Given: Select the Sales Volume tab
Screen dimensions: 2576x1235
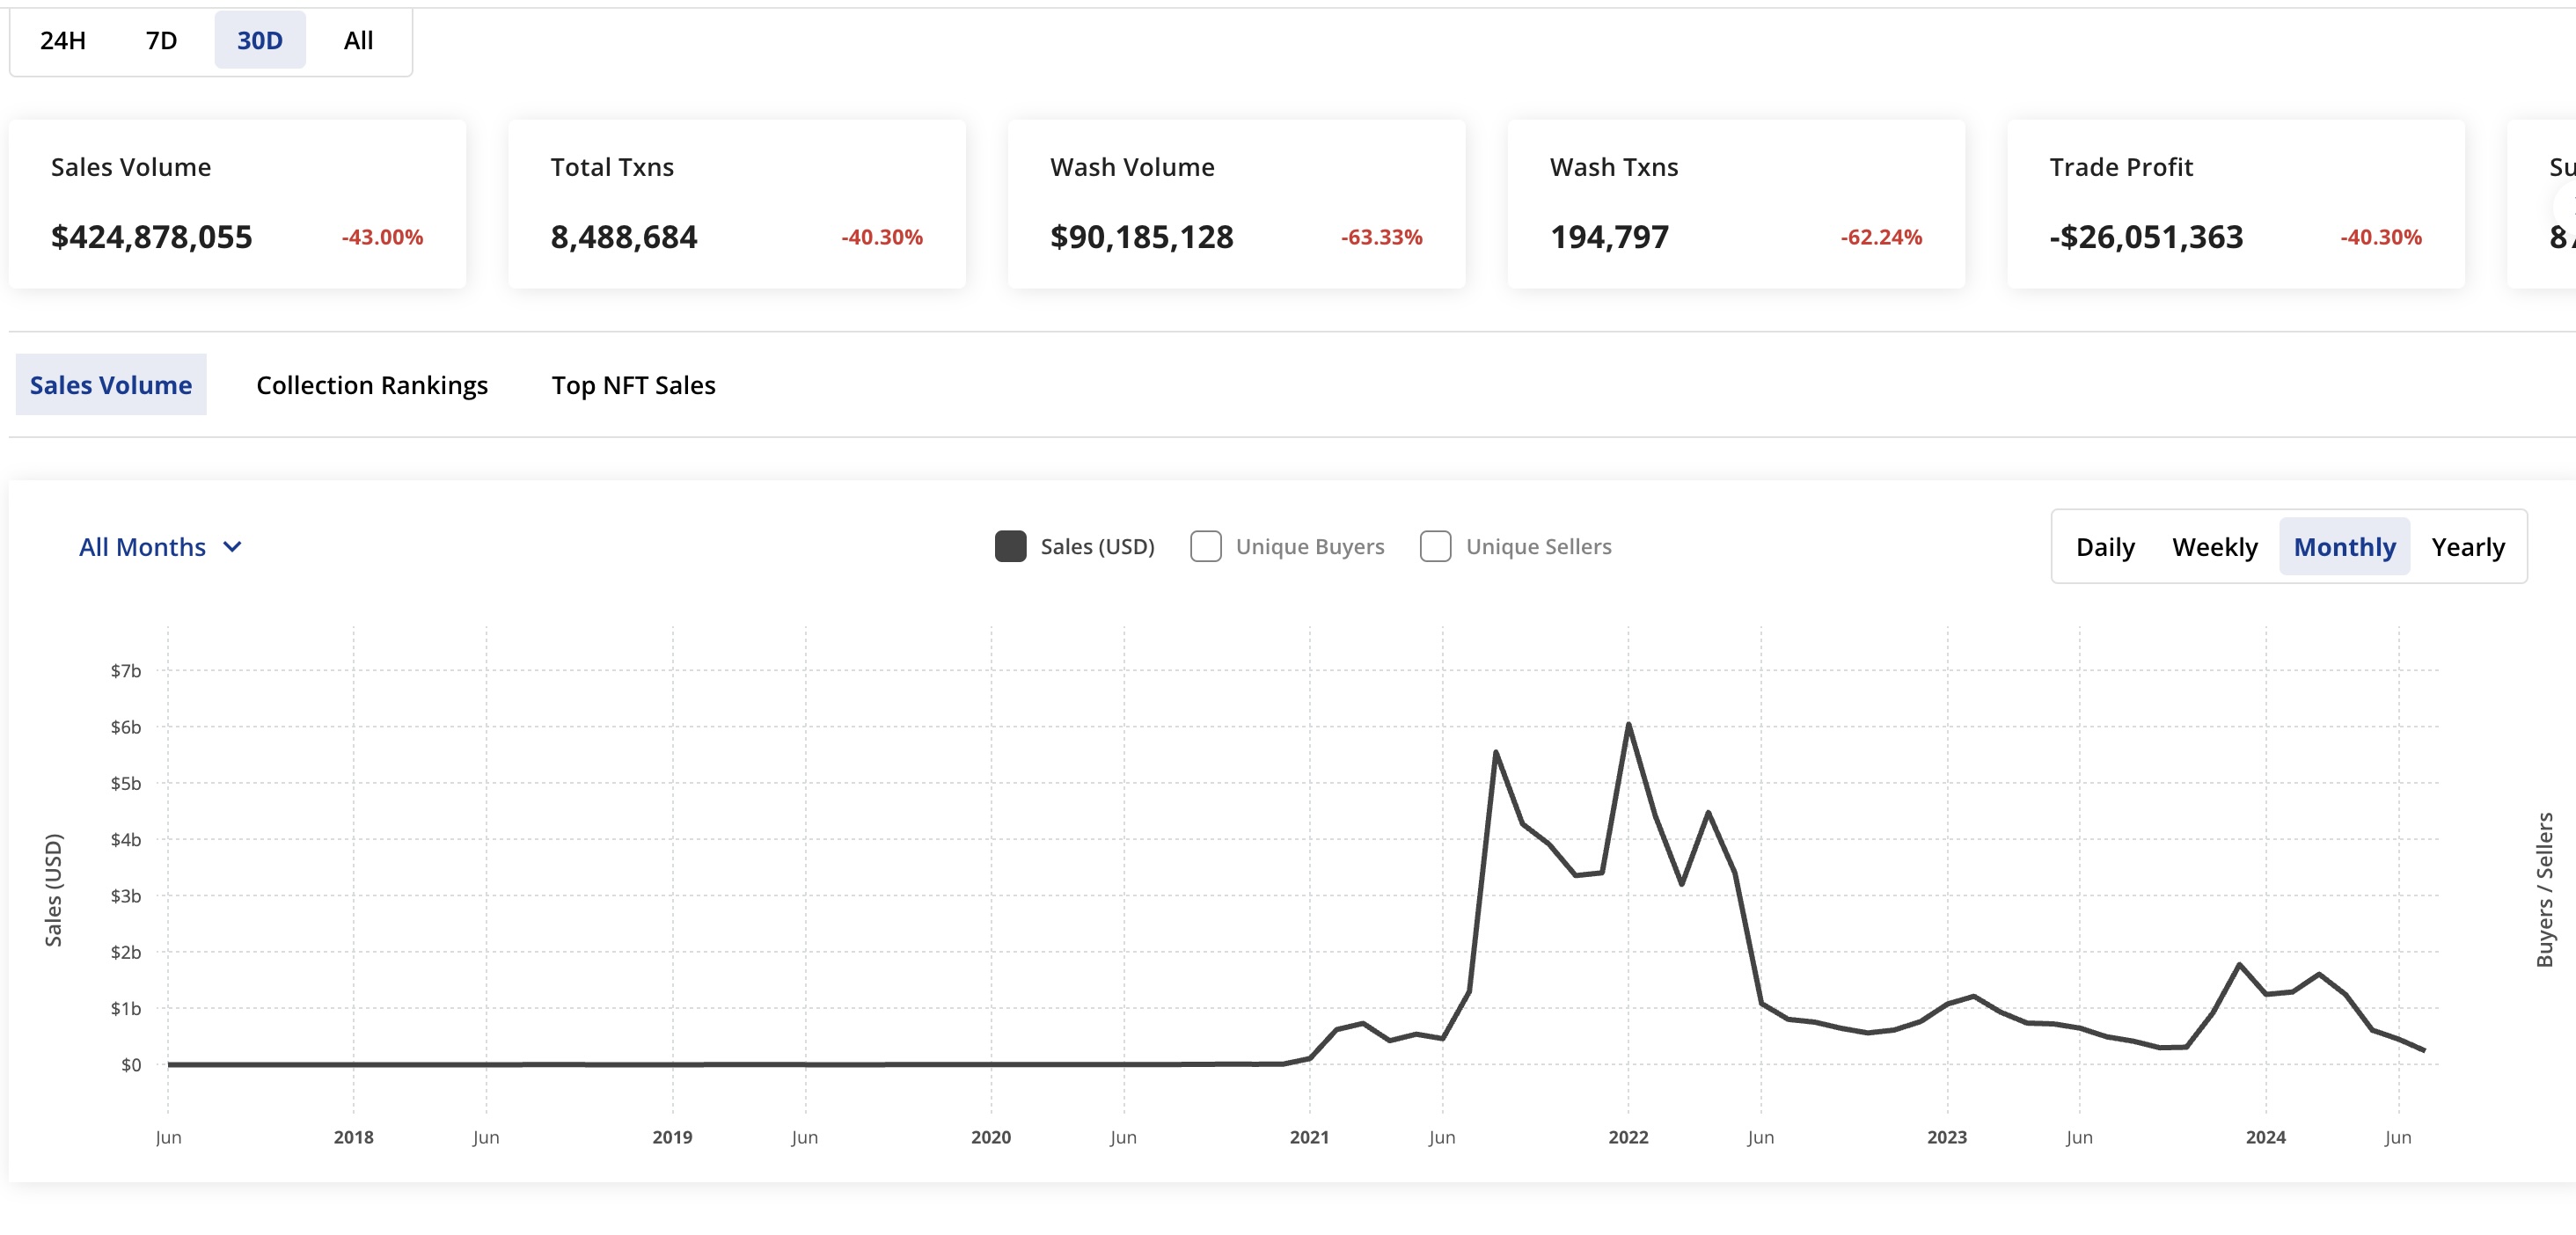Looking at the screenshot, I should tap(111, 385).
